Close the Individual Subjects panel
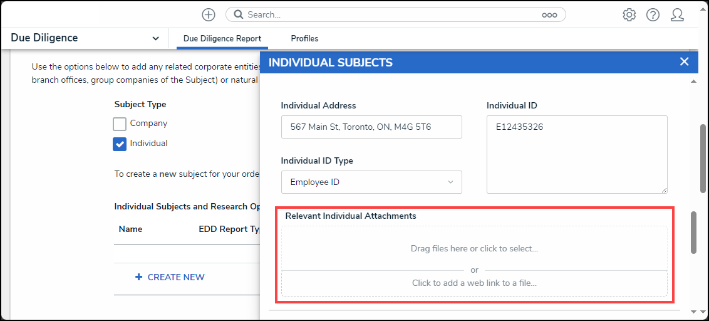The image size is (709, 321). pos(684,61)
